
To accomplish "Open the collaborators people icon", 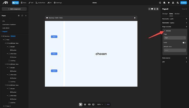I will [x=173, y=3].
